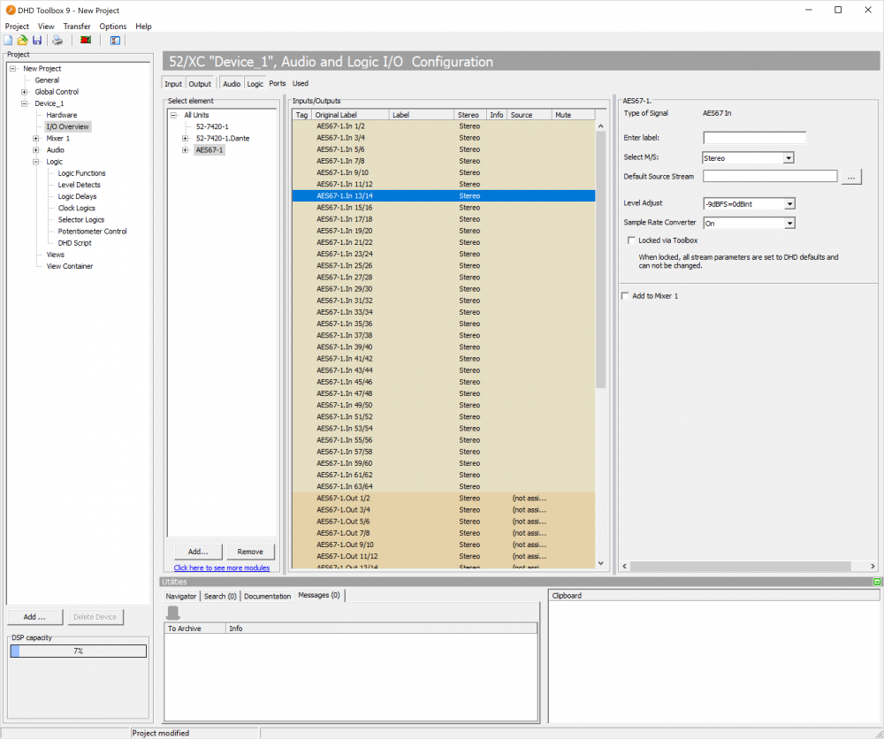The width and height of the screenshot is (884, 739).
Task: Click the DSP capacity progress bar
Action: 79,651
